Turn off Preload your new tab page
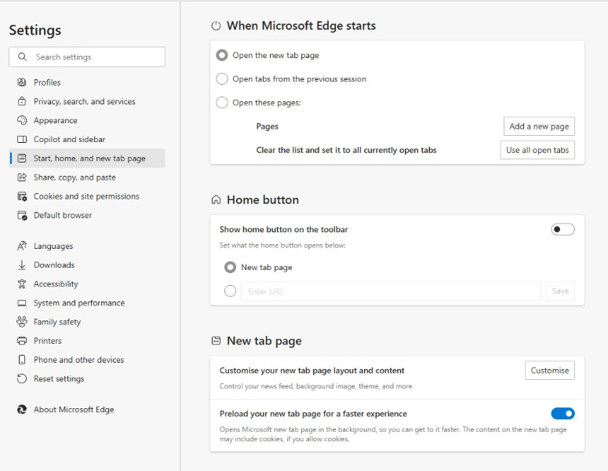Image resolution: width=608 pixels, height=471 pixels. pos(562,414)
